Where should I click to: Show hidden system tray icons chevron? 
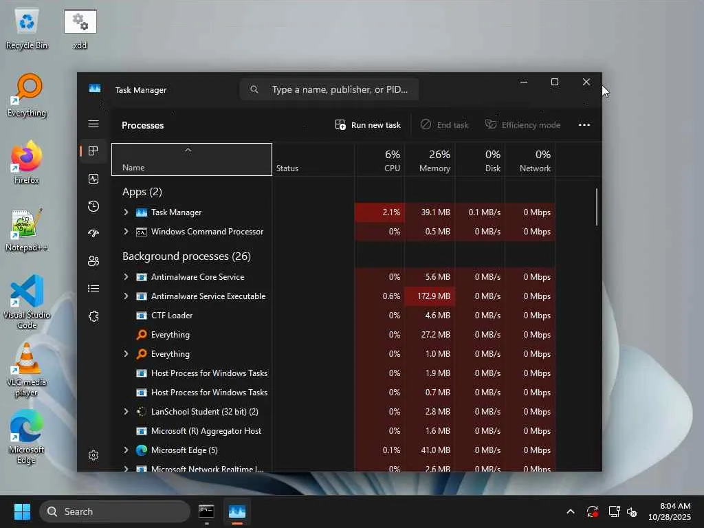point(570,511)
